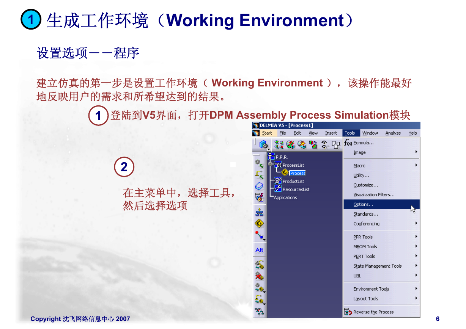The height and width of the screenshot is (329, 466).
Task: Click the network tree icon at toolbar bottom
Action: (259, 312)
